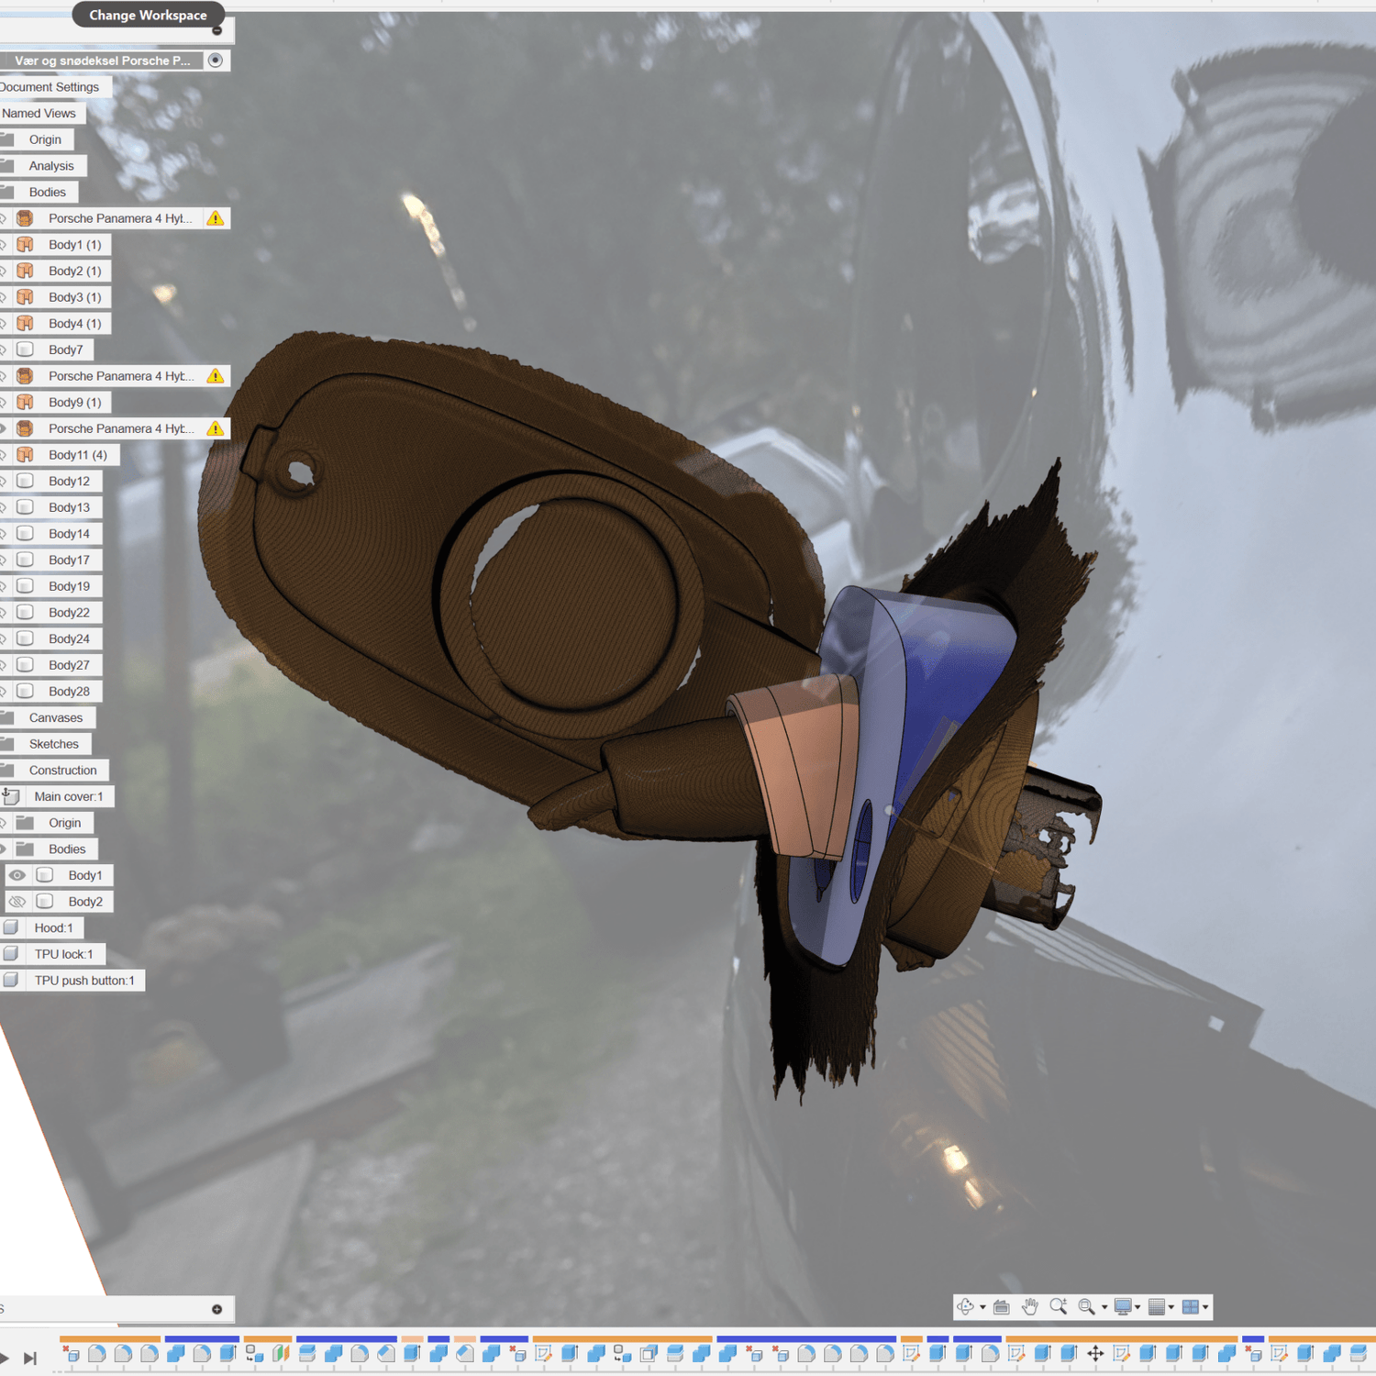Click the Zoom Window fit icon

[1087, 1307]
